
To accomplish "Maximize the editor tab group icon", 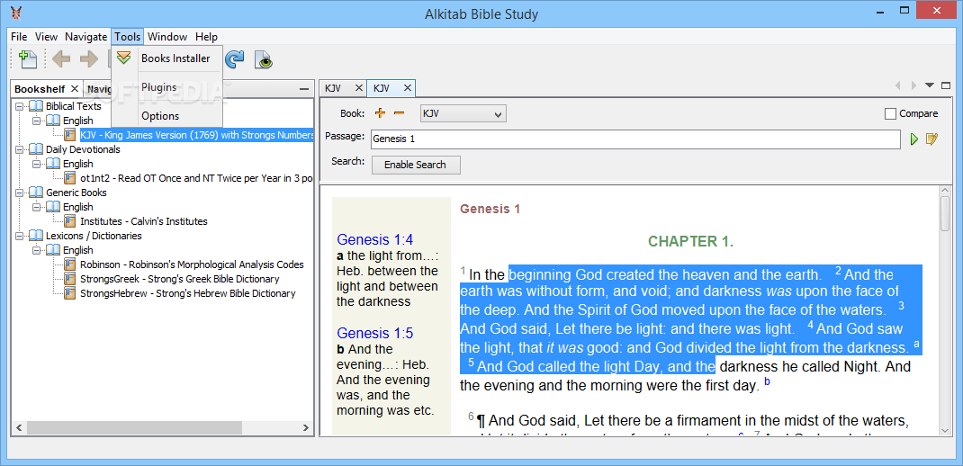I will 945,85.
